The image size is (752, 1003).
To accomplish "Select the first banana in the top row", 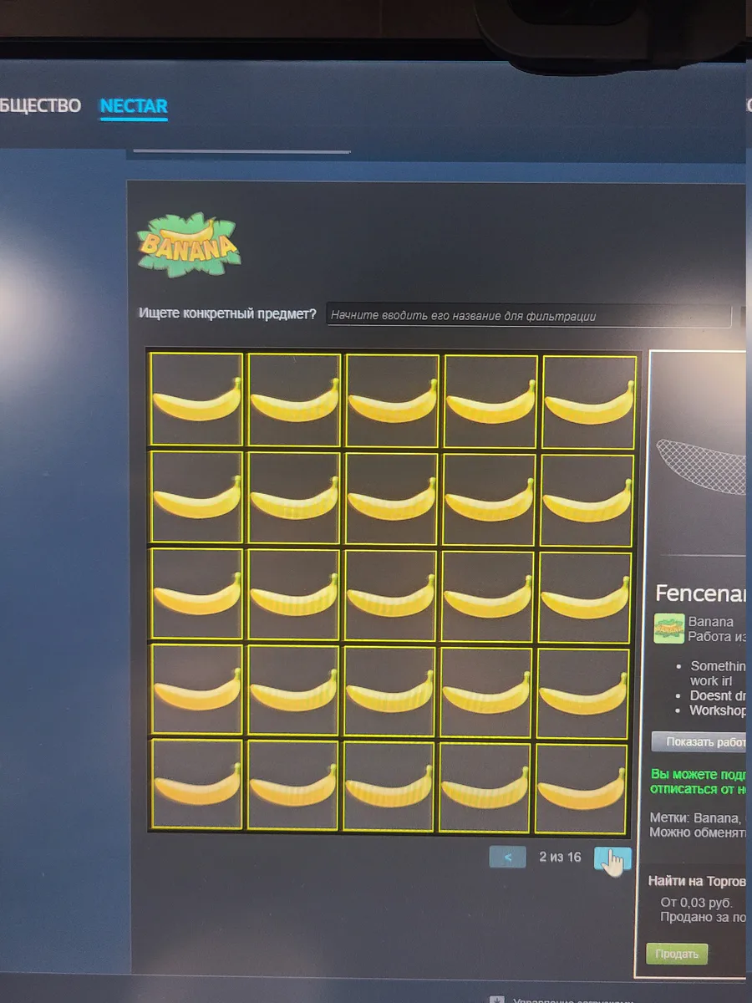I will pos(196,399).
